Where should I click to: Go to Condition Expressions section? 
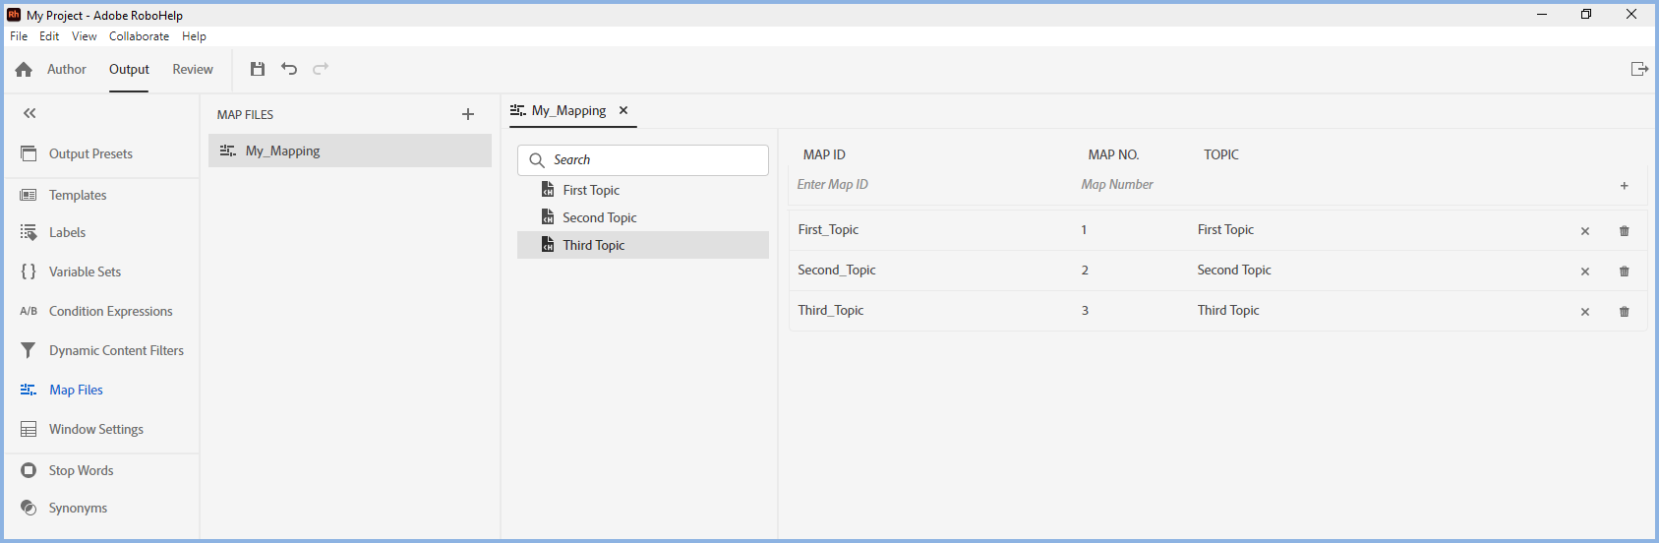(110, 312)
